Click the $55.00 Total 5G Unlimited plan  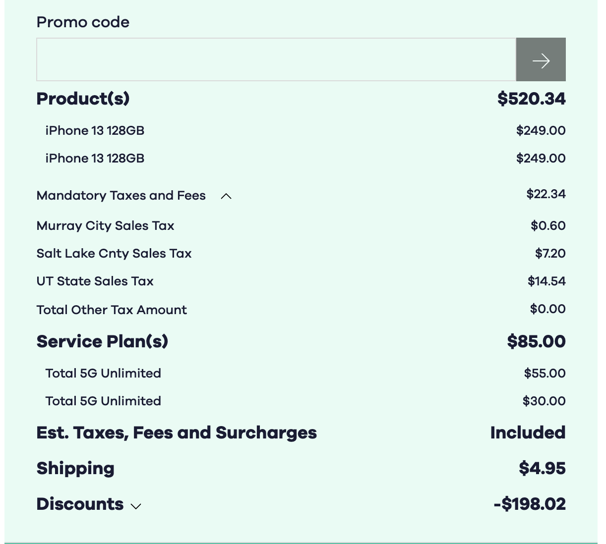(103, 374)
